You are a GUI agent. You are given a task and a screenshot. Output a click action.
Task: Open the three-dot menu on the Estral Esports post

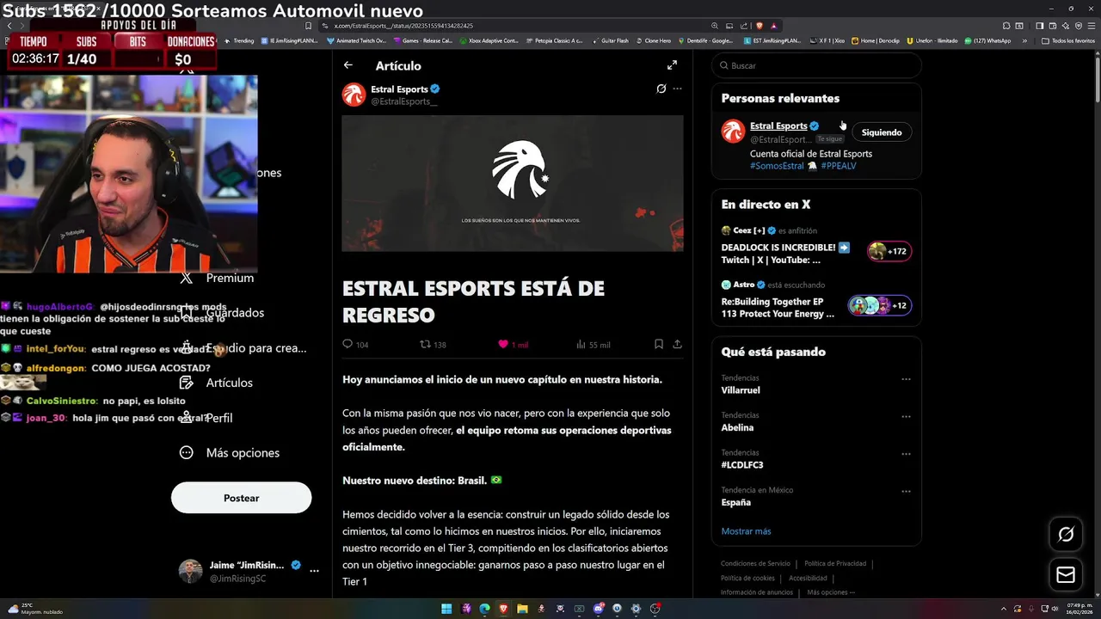678,89
